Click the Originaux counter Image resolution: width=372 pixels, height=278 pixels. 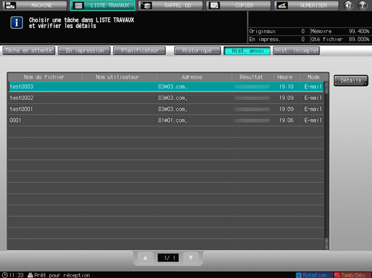coord(277,31)
